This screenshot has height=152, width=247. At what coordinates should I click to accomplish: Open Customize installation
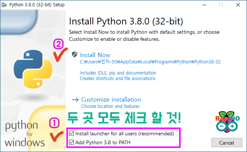111,100
